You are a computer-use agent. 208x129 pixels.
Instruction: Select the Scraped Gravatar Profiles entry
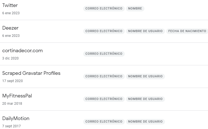(x=31, y=73)
